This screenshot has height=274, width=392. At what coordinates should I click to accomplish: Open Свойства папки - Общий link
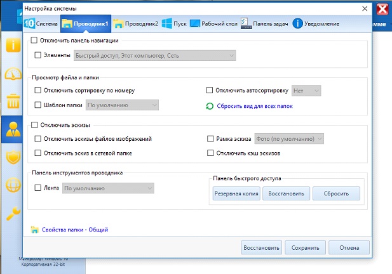(75, 230)
